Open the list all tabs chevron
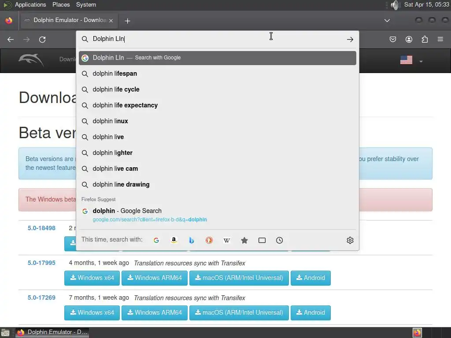The width and height of the screenshot is (451, 338). (x=387, y=20)
